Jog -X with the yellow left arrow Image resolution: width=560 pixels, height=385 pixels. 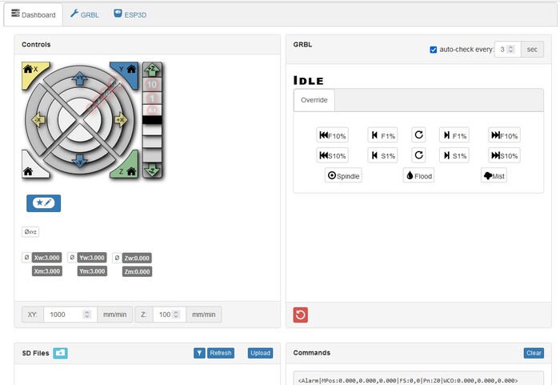(x=36, y=120)
